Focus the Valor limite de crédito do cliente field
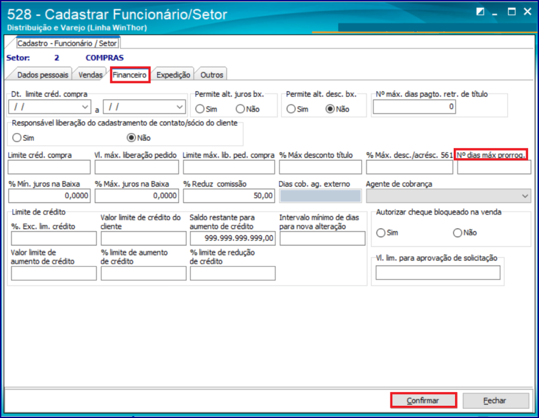539x418 pixels. (143, 238)
